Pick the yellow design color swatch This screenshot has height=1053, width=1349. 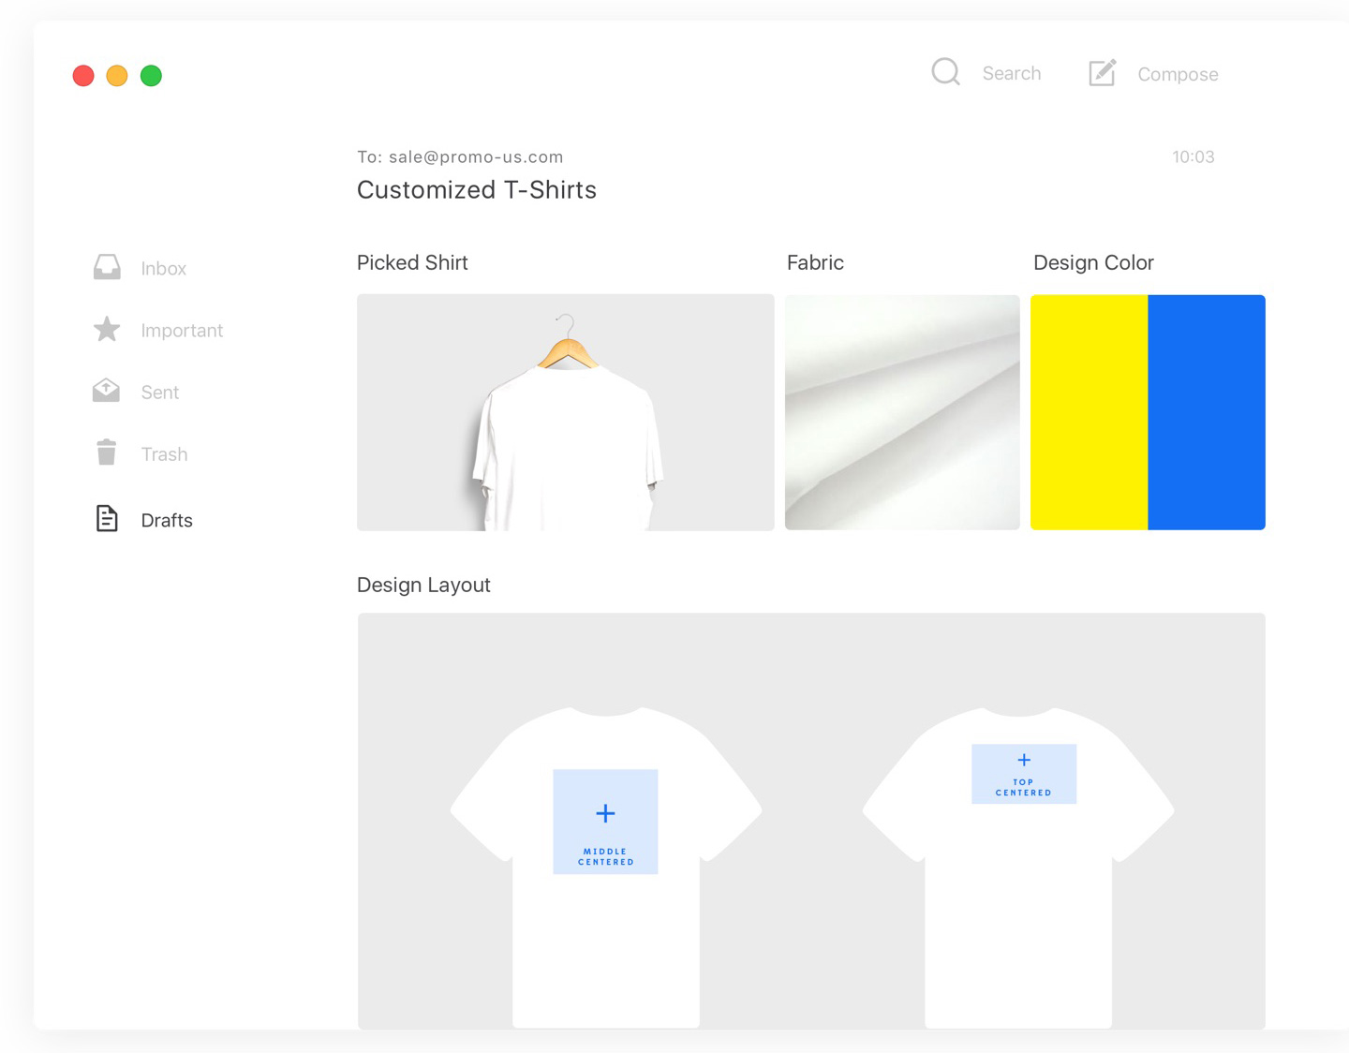1089,412
